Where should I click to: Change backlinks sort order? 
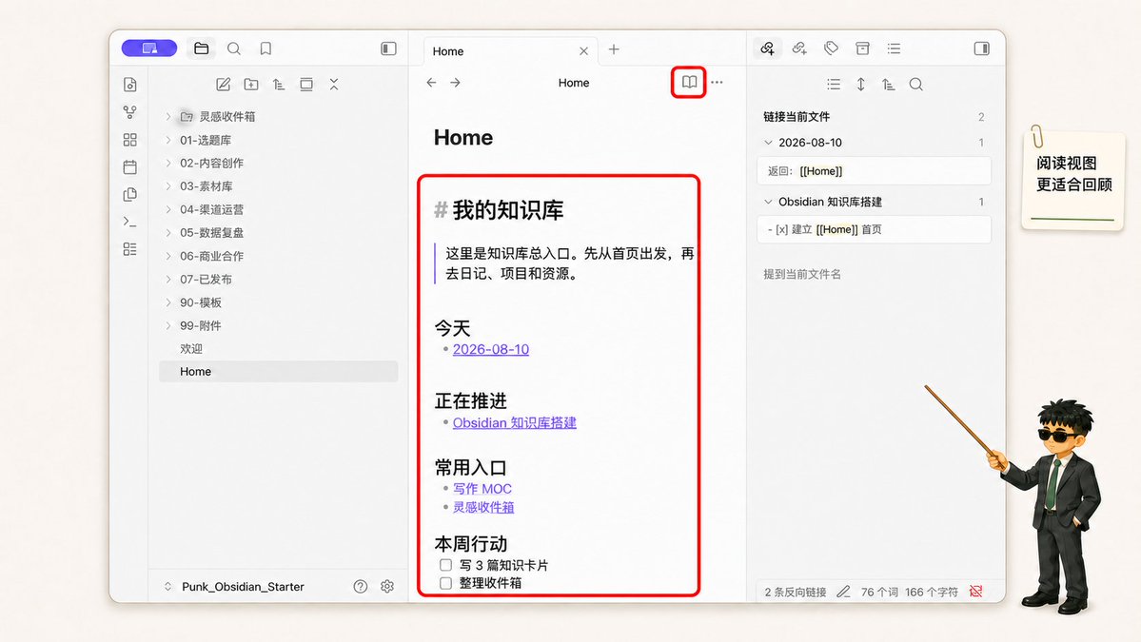(x=889, y=85)
